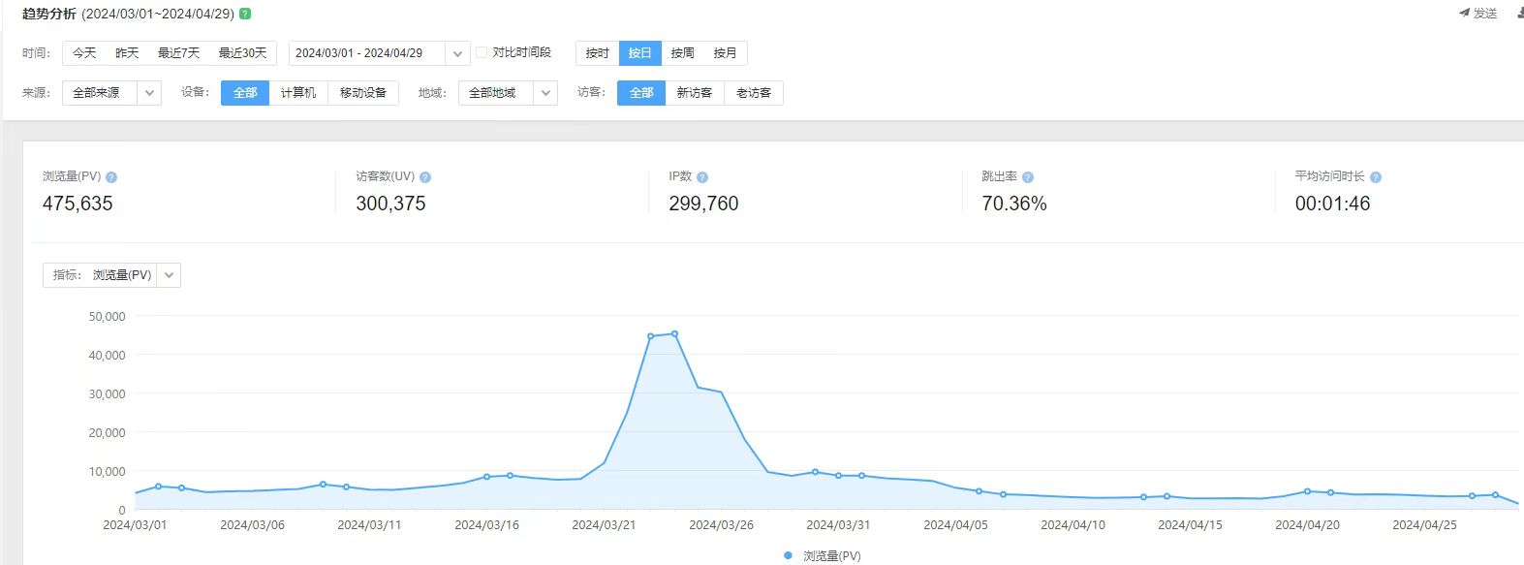Screen dimensions: 1524x565
Task: Switch to 按月 monthly granularity tab
Action: tap(725, 53)
